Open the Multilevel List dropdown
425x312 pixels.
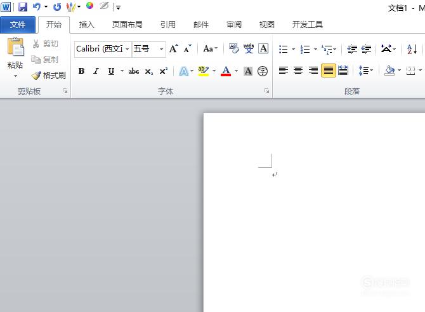[x=329, y=49]
